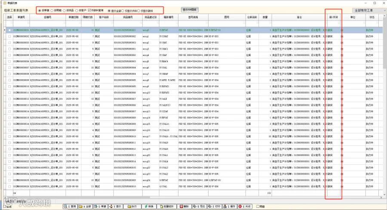Choose the 仅显示齐料 radio option
This screenshot has width=387, height=210.
[x=123, y=11]
